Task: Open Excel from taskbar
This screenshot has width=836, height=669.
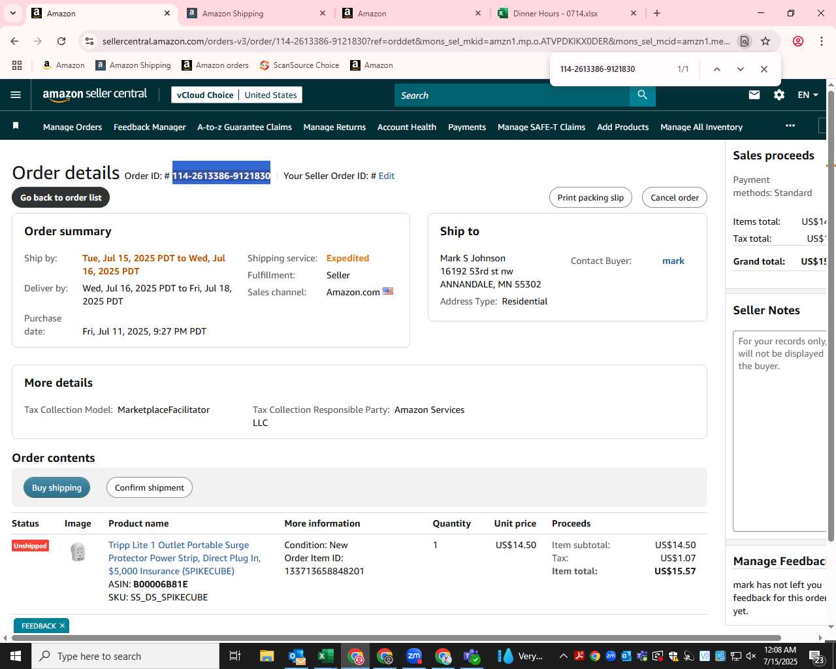Action: pos(326,656)
